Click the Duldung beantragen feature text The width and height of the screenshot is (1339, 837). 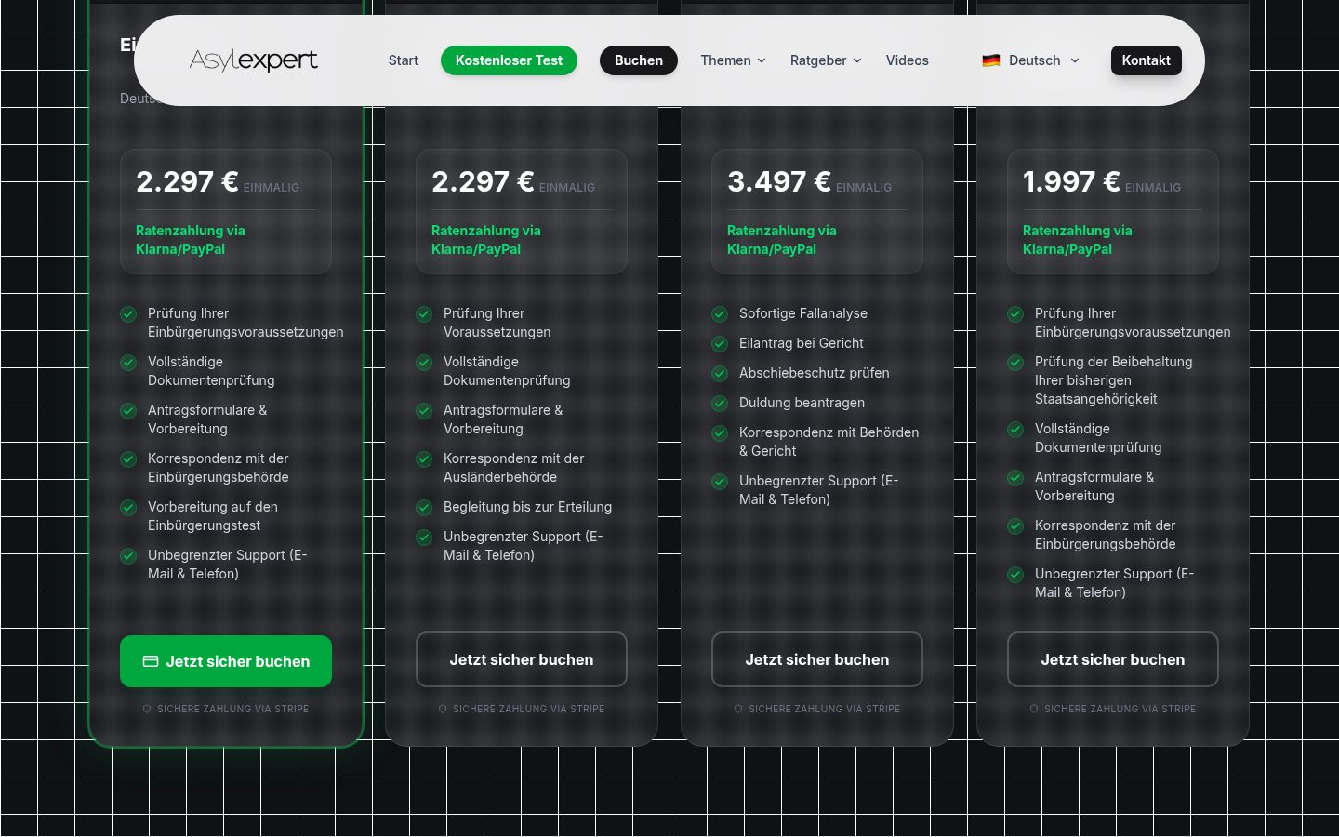click(x=802, y=403)
